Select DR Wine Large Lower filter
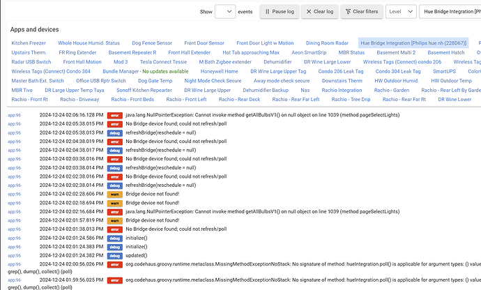The width and height of the screenshot is (481, 290). [327, 62]
